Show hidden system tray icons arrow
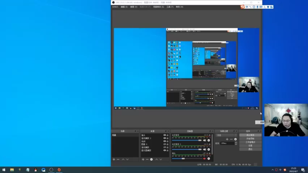The height and width of the screenshot is (173, 308). coord(273,170)
